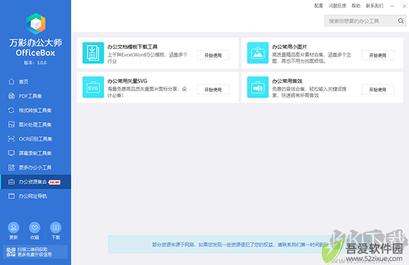Open 更多办公小工具 grid icon
Image resolution: width=409 pixels, height=265 pixels.
coord(11,168)
